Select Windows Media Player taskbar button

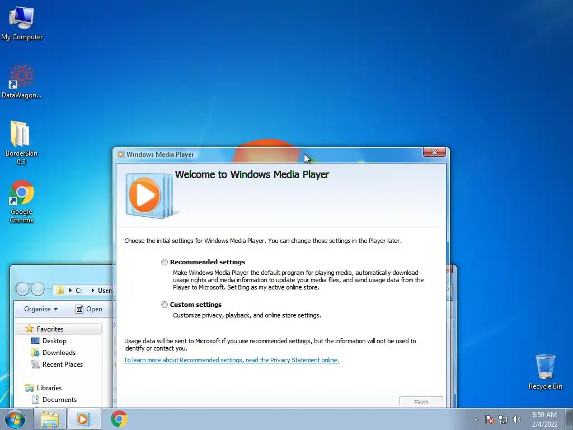(84, 419)
